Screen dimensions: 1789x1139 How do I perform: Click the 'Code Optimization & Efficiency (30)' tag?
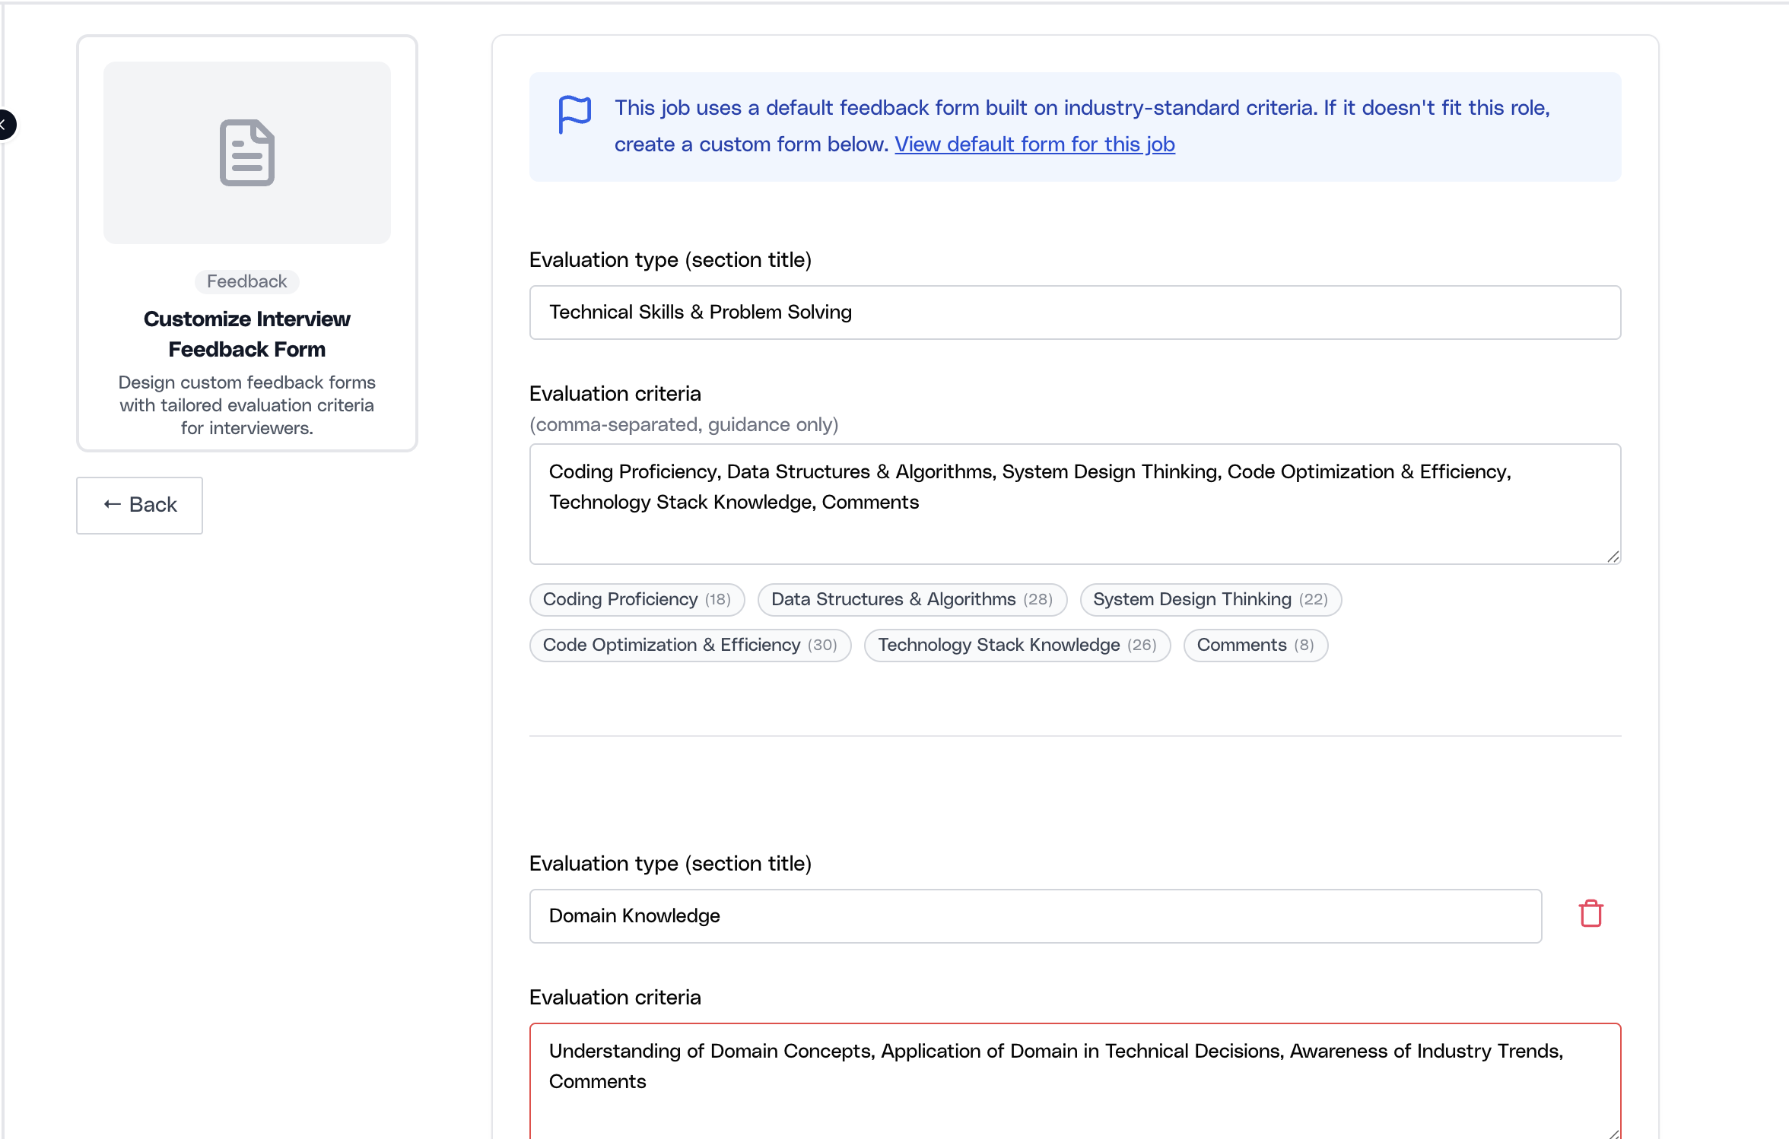coord(689,645)
